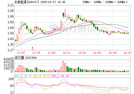
Task: Click the 11-07 date label
Action: tap(21, 53)
